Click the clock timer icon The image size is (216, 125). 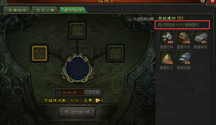tap(58, 92)
